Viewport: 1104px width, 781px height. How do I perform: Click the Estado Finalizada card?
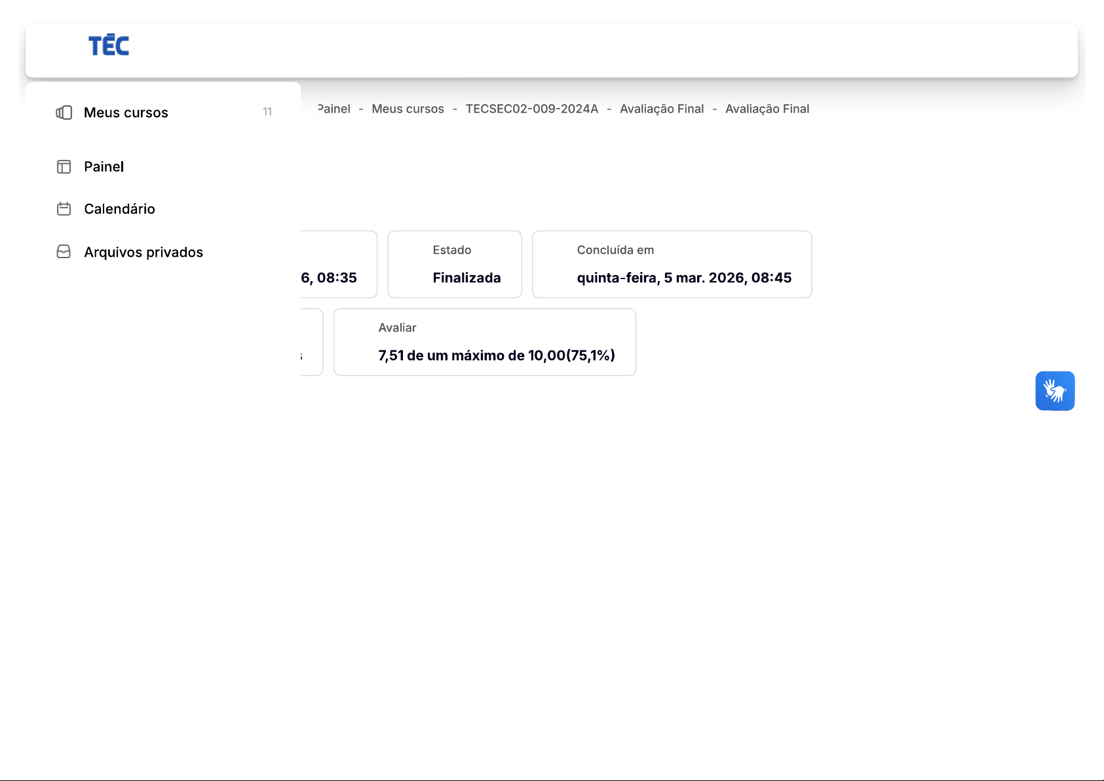tap(455, 264)
